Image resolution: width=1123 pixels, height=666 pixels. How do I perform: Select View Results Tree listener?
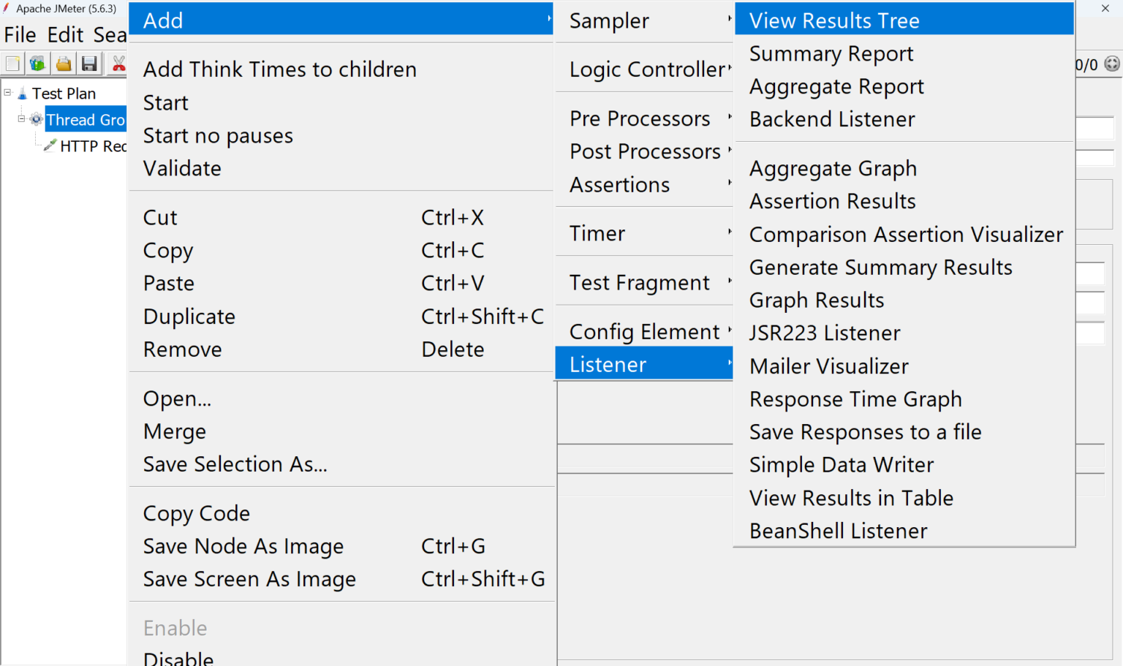click(833, 20)
